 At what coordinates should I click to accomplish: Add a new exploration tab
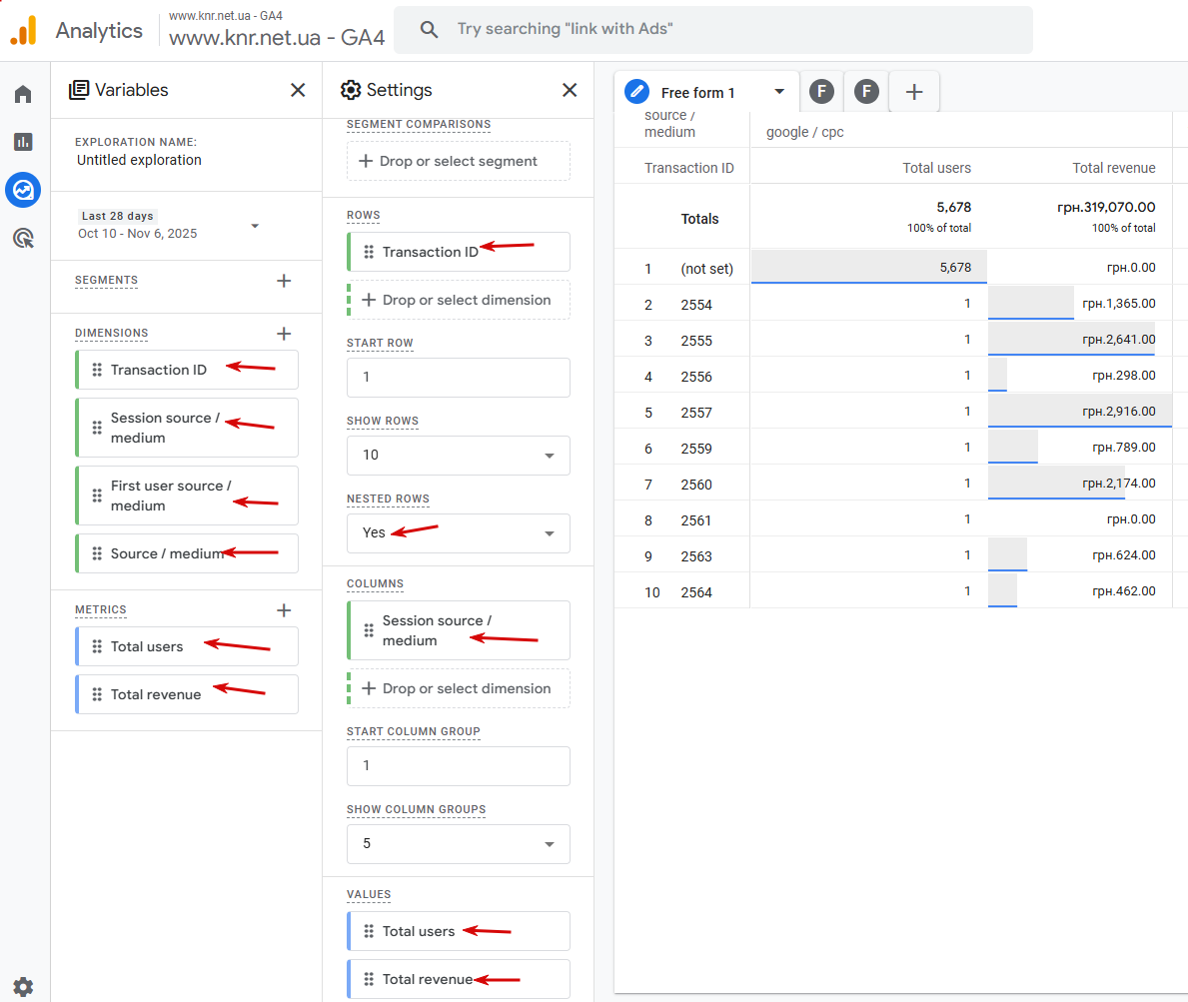point(913,92)
